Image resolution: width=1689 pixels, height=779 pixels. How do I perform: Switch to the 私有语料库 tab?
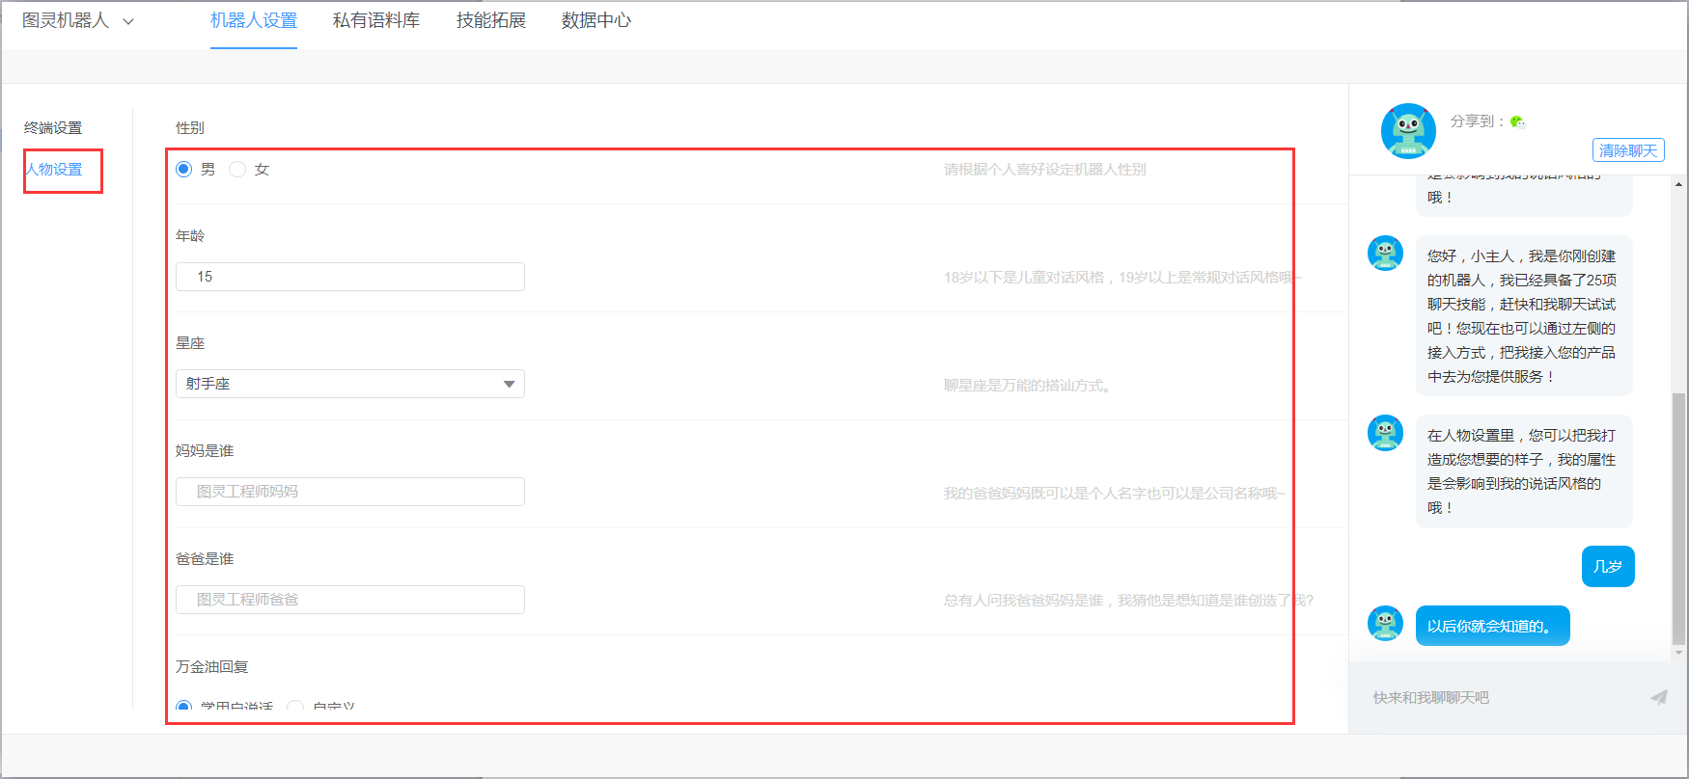tap(375, 20)
